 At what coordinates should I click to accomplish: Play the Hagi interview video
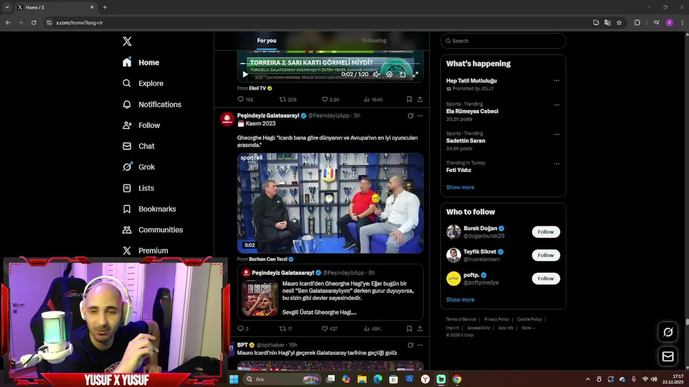[330, 203]
